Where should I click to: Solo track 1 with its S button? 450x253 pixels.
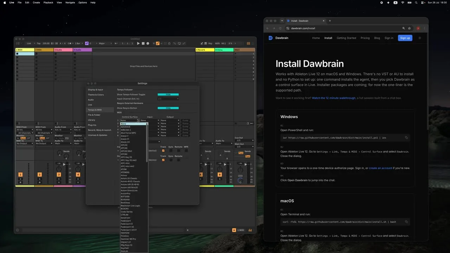click(x=20, y=179)
